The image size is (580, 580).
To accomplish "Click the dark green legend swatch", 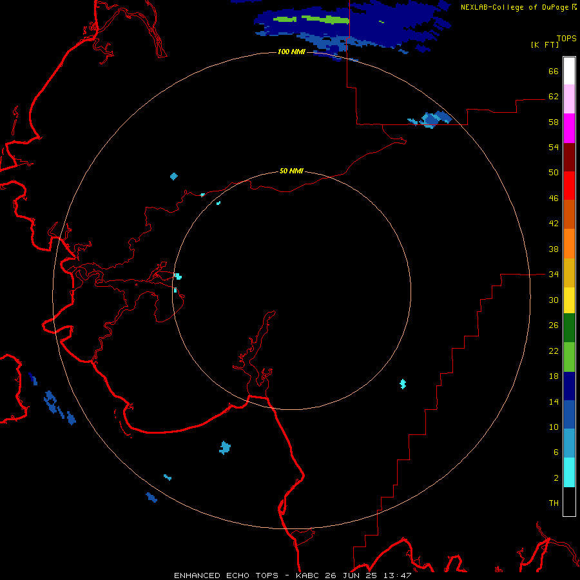I will pyautogui.click(x=569, y=328).
